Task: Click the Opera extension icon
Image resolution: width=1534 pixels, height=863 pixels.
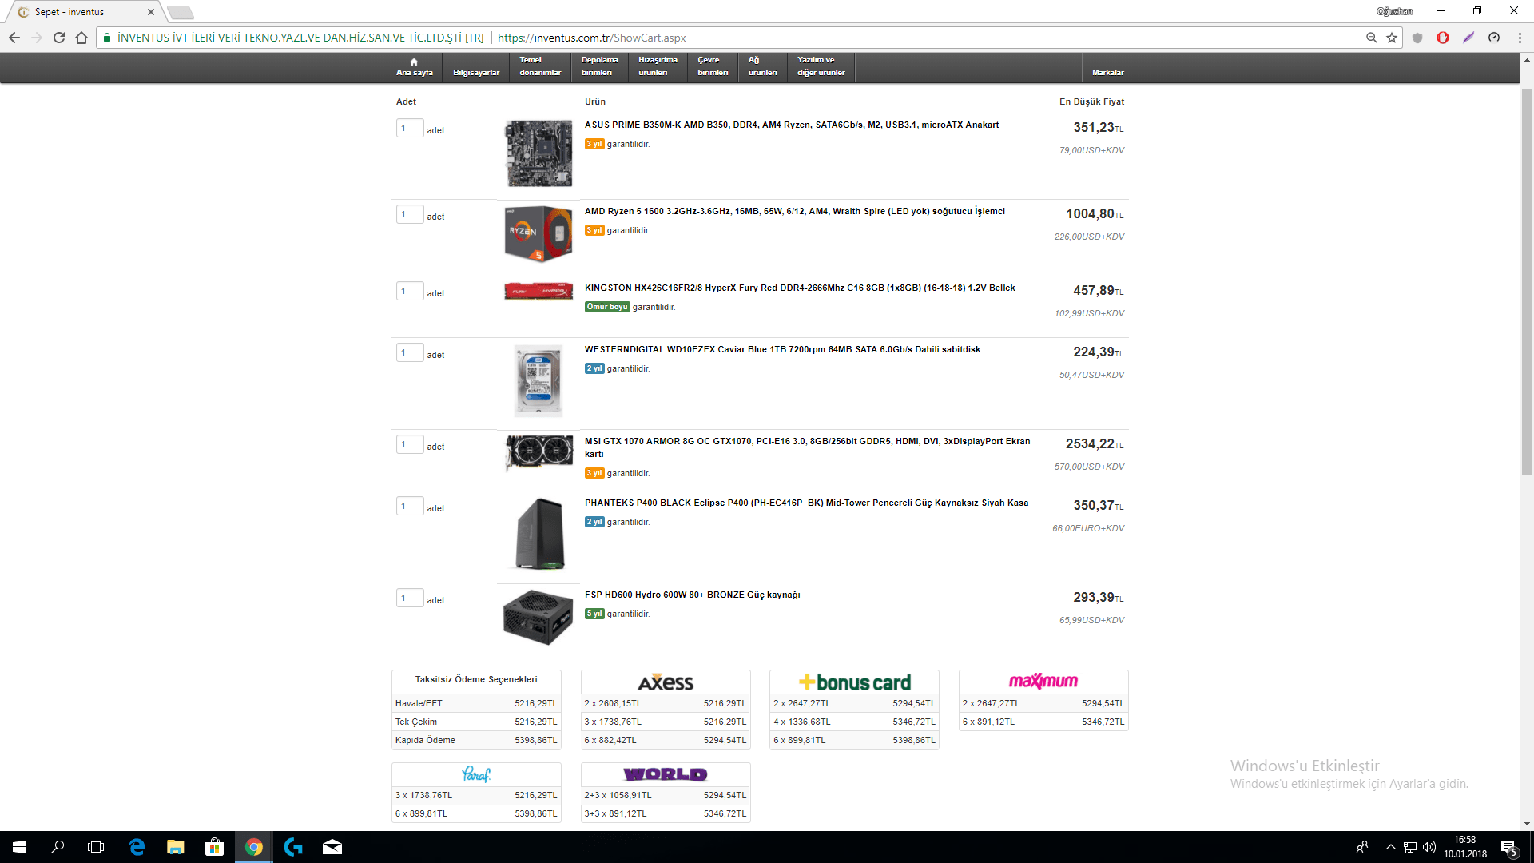Action: (x=1443, y=38)
